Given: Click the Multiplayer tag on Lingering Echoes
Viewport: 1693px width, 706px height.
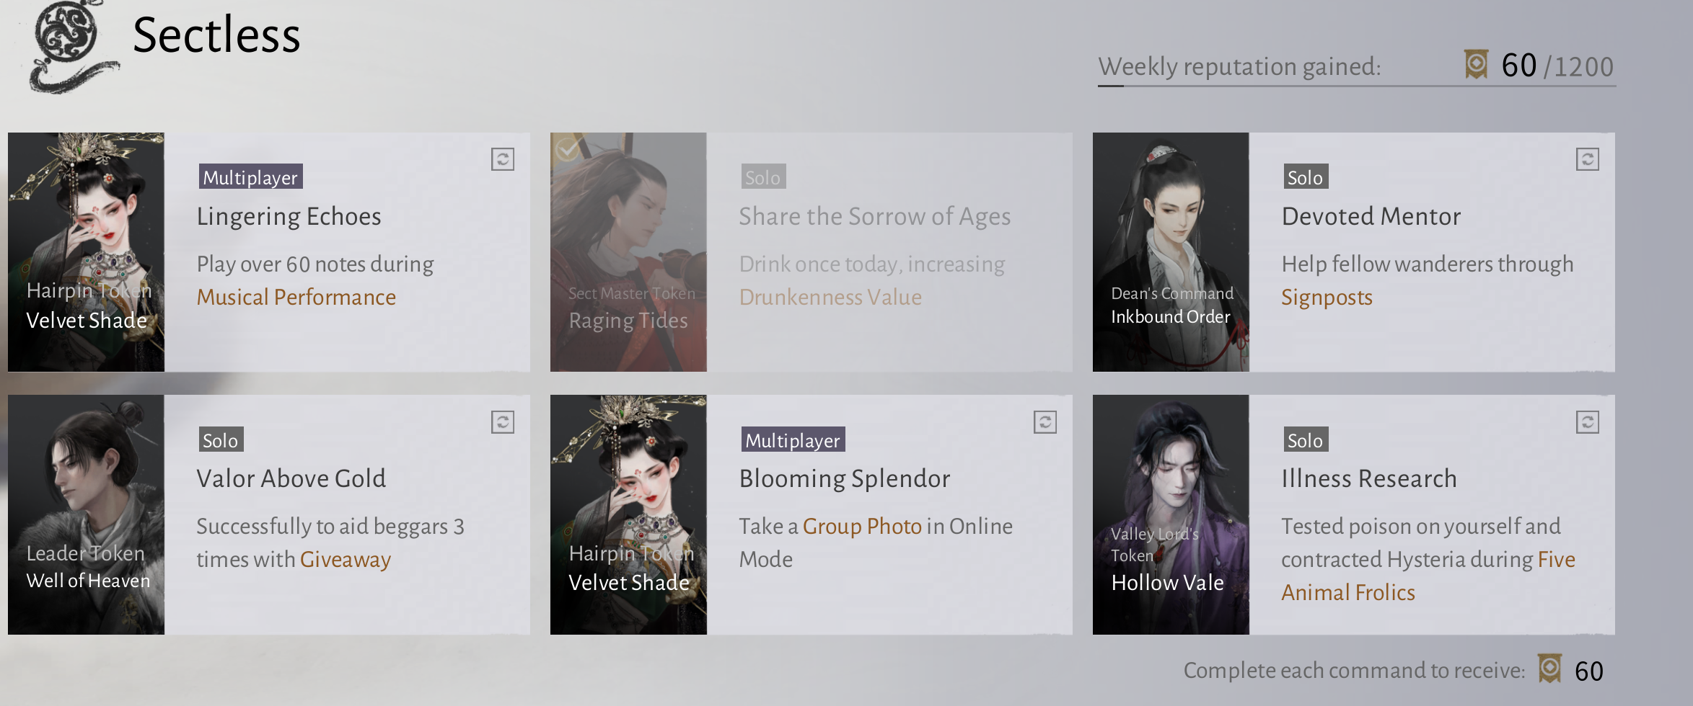Looking at the screenshot, I should point(250,176).
